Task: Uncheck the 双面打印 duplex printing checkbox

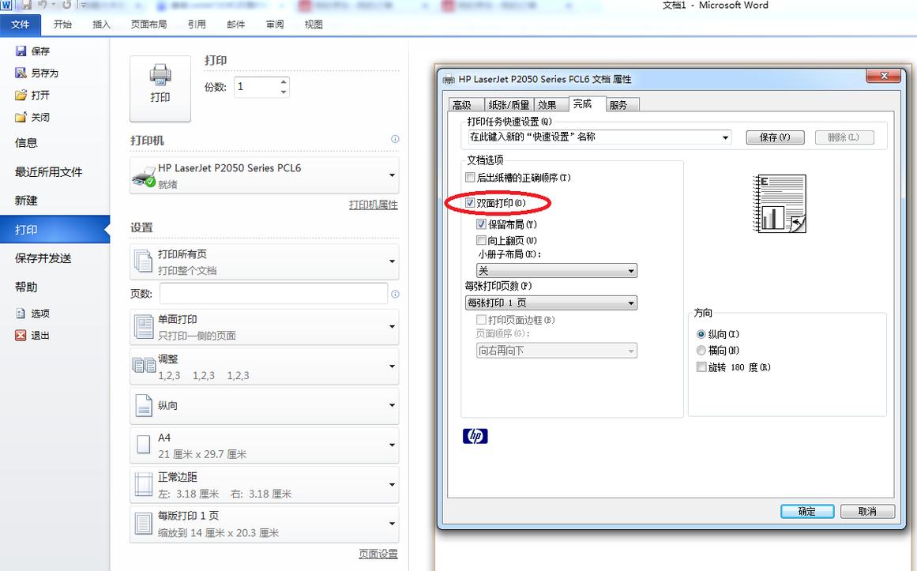Action: [472, 203]
